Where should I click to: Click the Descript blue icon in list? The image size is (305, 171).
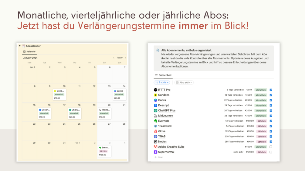point(155,105)
